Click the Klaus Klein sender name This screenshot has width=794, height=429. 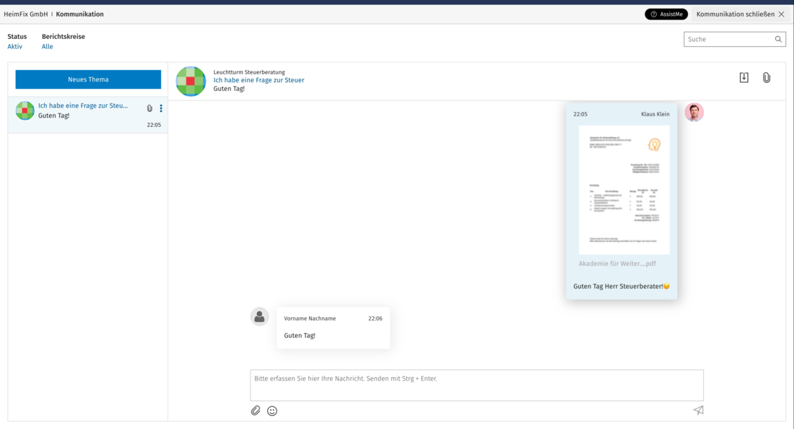pyautogui.click(x=655, y=114)
